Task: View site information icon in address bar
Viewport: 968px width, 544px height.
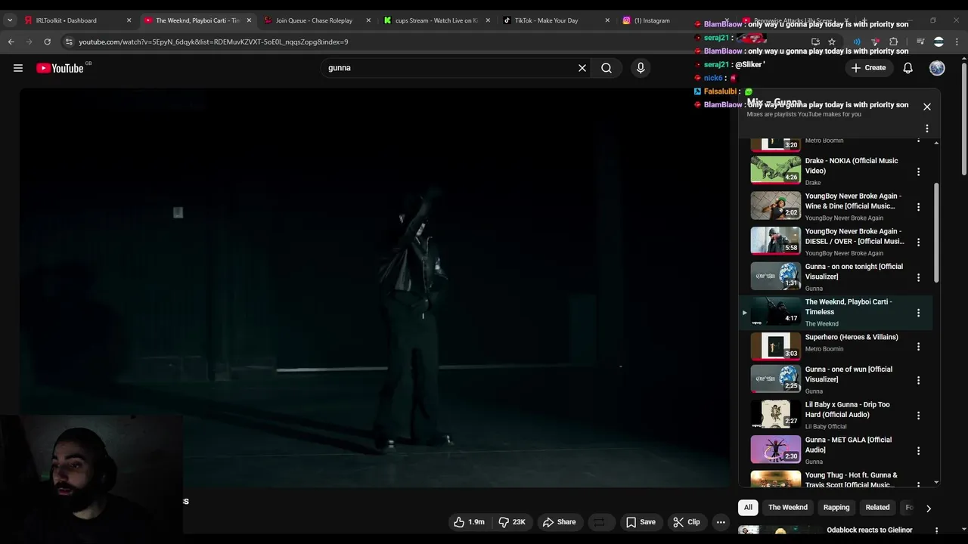Action: [x=69, y=42]
